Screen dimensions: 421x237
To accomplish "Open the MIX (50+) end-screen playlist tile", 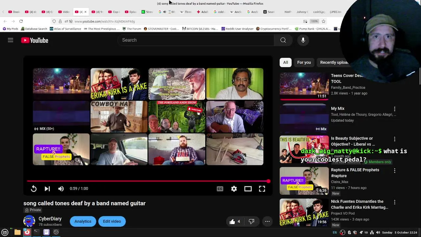I will [61, 117].
